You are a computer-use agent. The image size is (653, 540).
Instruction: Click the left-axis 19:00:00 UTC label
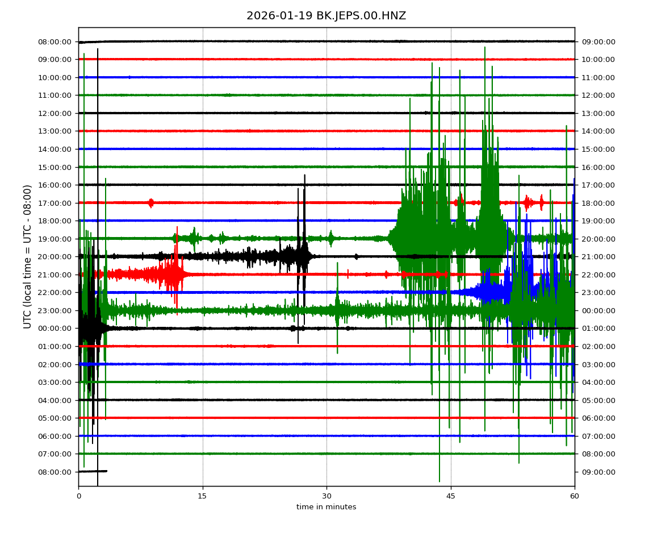point(56,239)
